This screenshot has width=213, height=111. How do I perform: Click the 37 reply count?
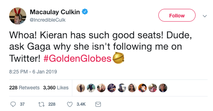22,104
